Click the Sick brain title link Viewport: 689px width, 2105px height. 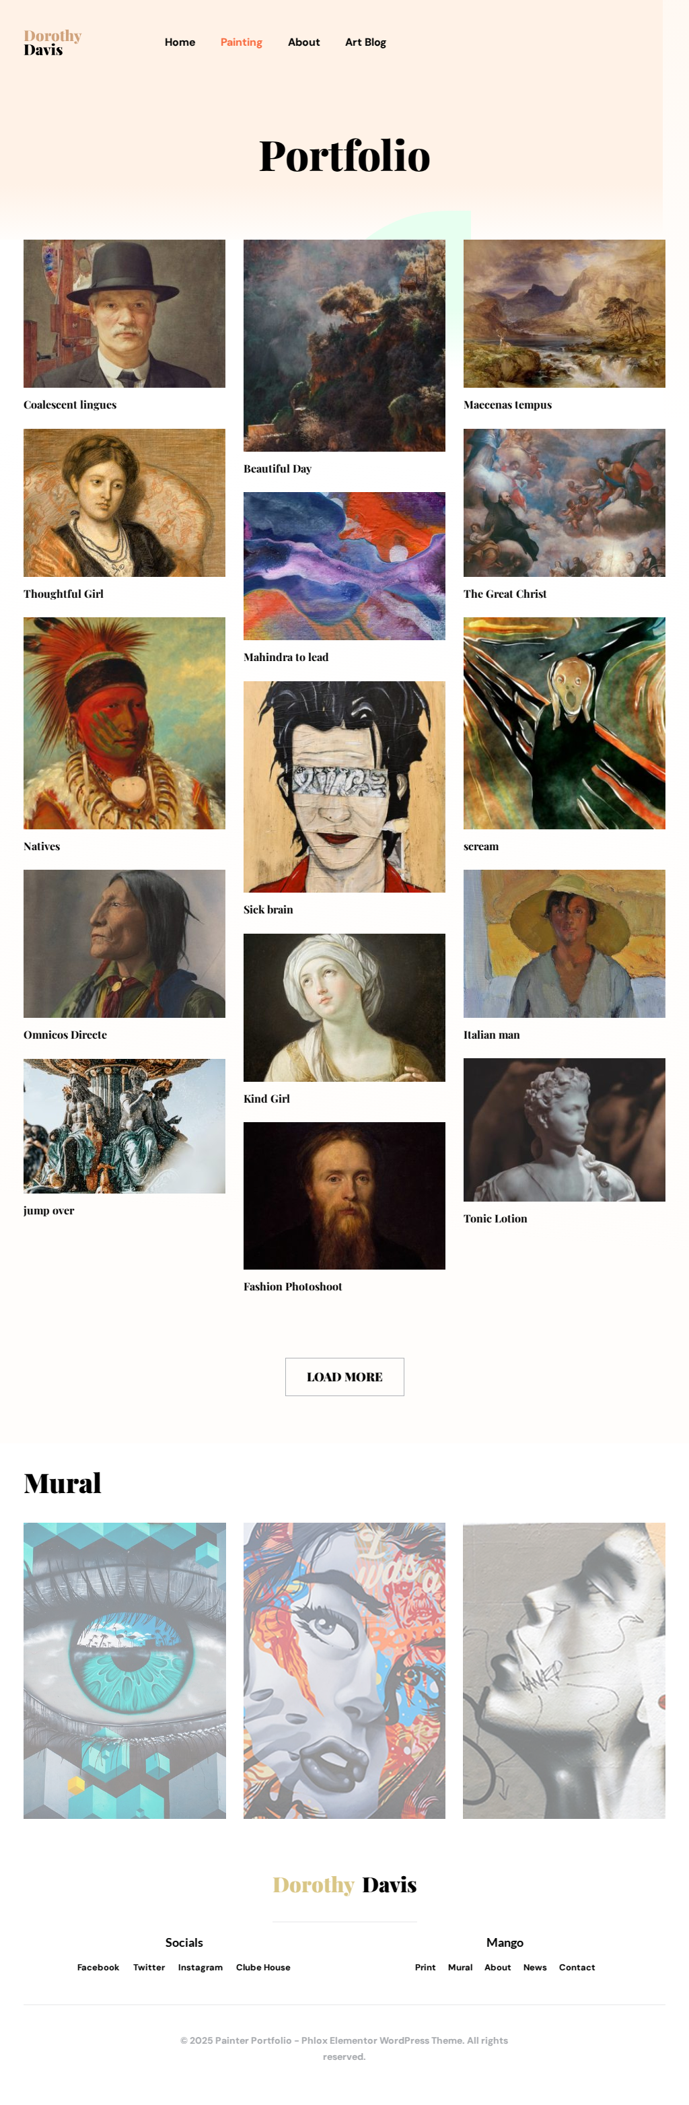point(268,909)
